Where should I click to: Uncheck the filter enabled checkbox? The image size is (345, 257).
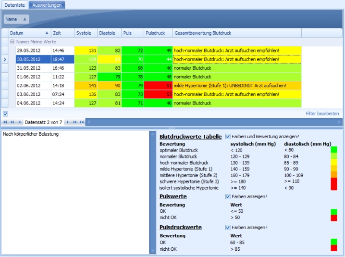click(5, 114)
